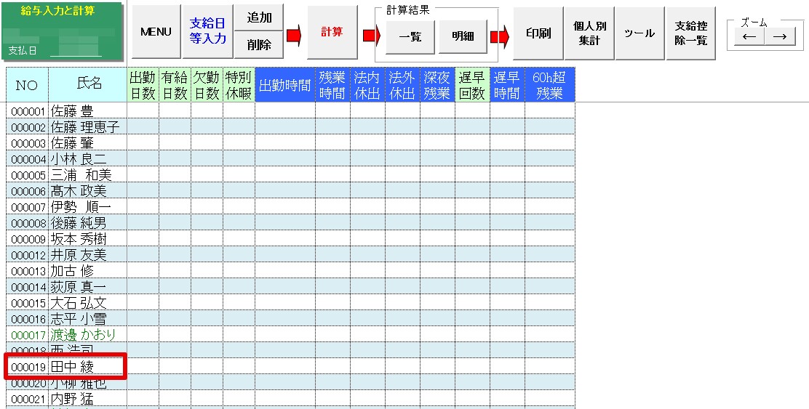This screenshot has width=809, height=409.
Task: Open 個人別集計 summary
Action: pyautogui.click(x=589, y=33)
